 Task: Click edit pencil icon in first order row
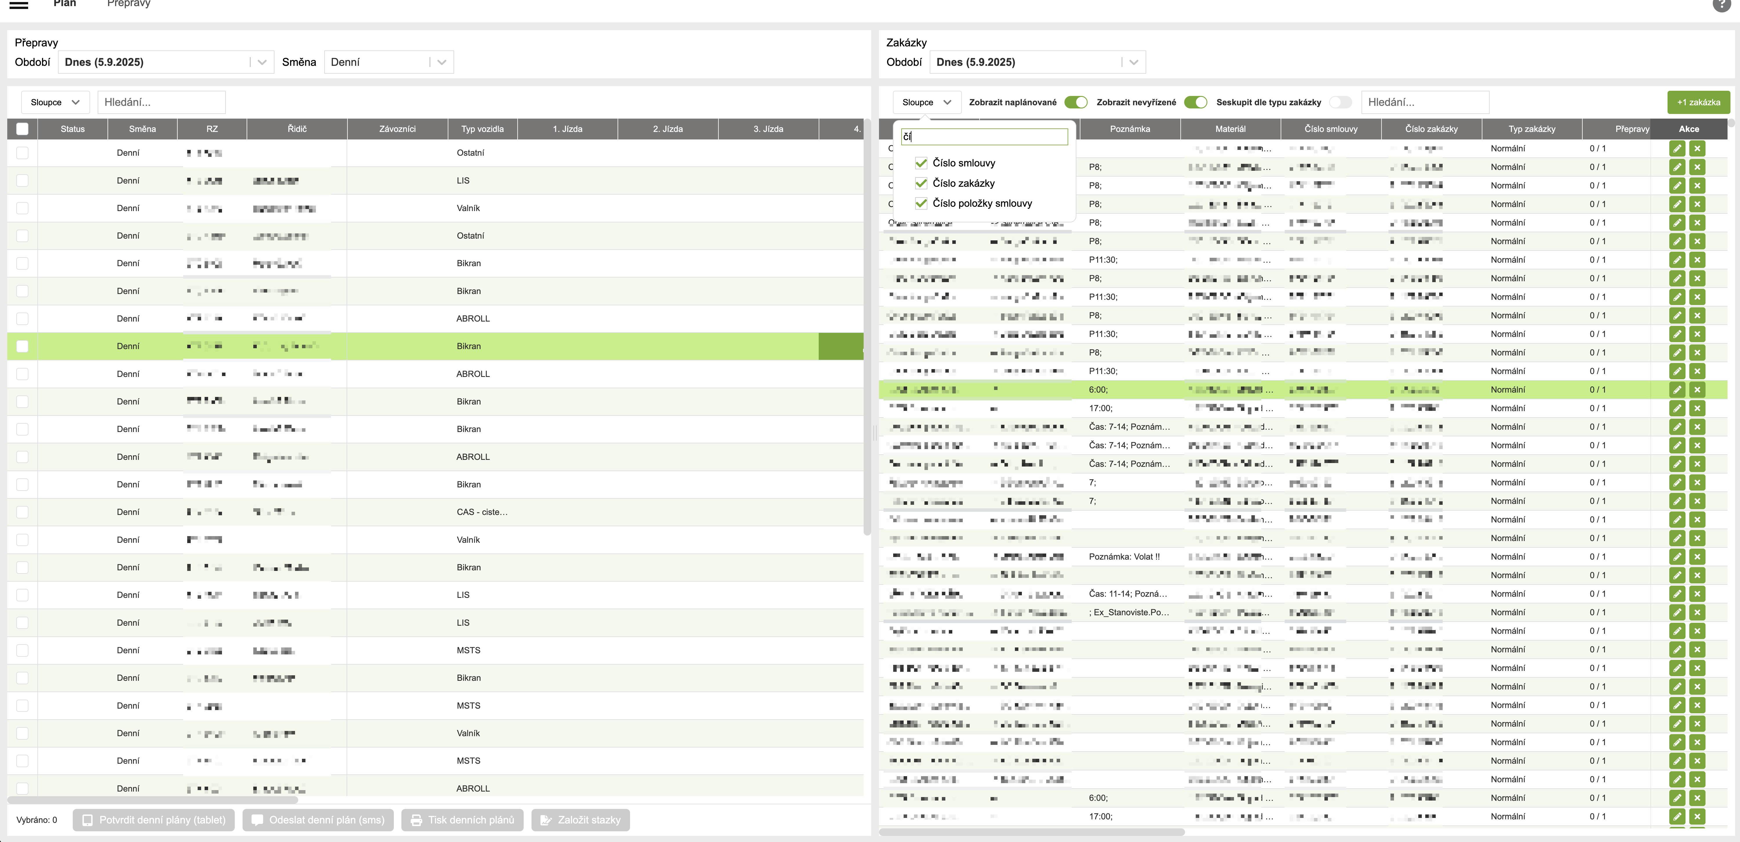(1677, 148)
